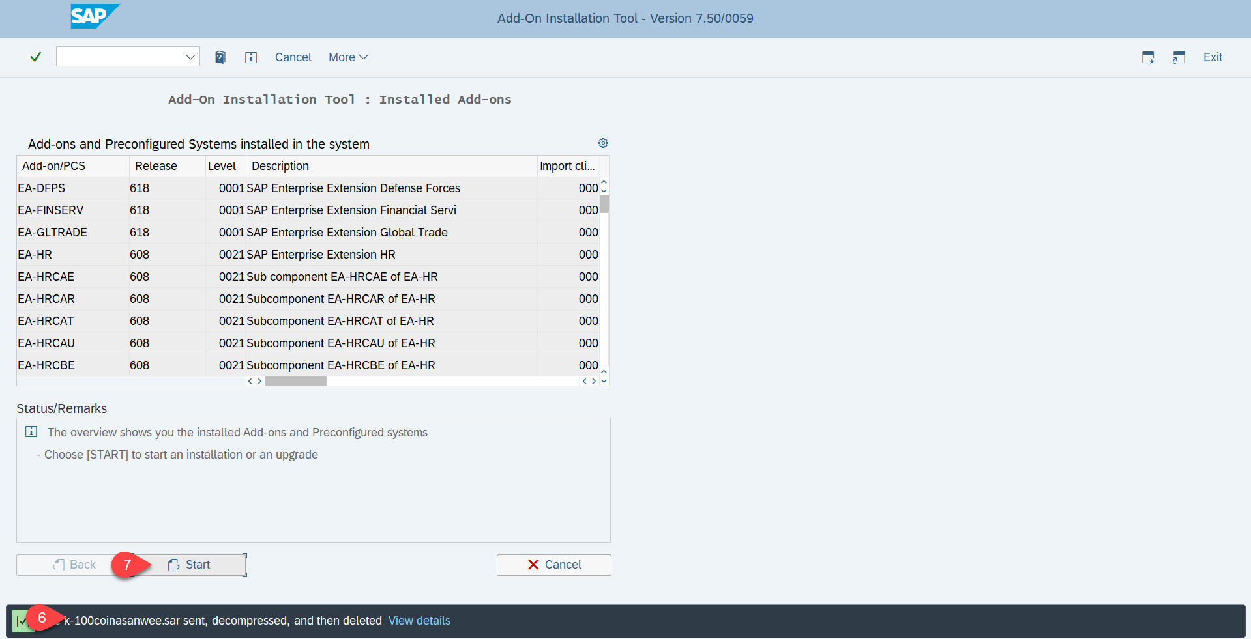Screen dimensions: 1251x639
Task: Click the bottom Cancel button with red X
Action: pos(554,565)
